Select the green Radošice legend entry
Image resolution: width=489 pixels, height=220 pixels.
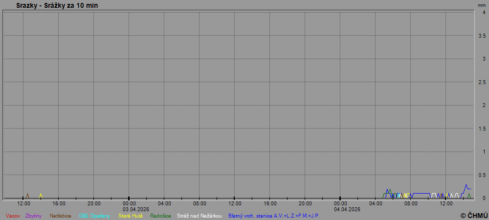[x=160, y=216]
